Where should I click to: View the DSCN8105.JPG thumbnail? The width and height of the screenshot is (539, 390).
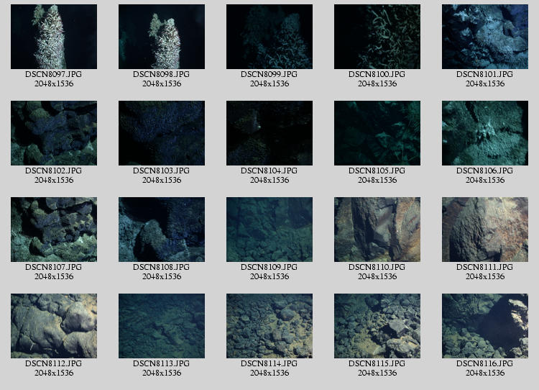tap(377, 133)
